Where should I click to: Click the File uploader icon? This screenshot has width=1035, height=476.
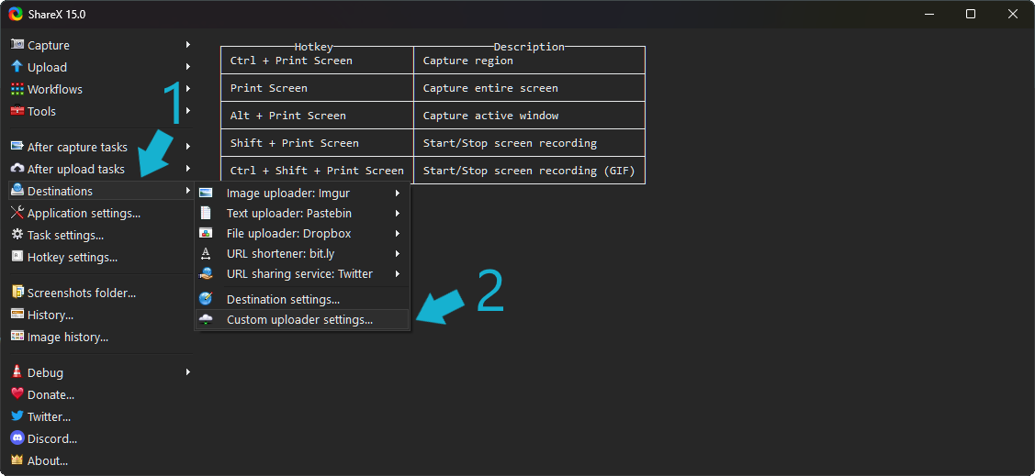tap(206, 233)
